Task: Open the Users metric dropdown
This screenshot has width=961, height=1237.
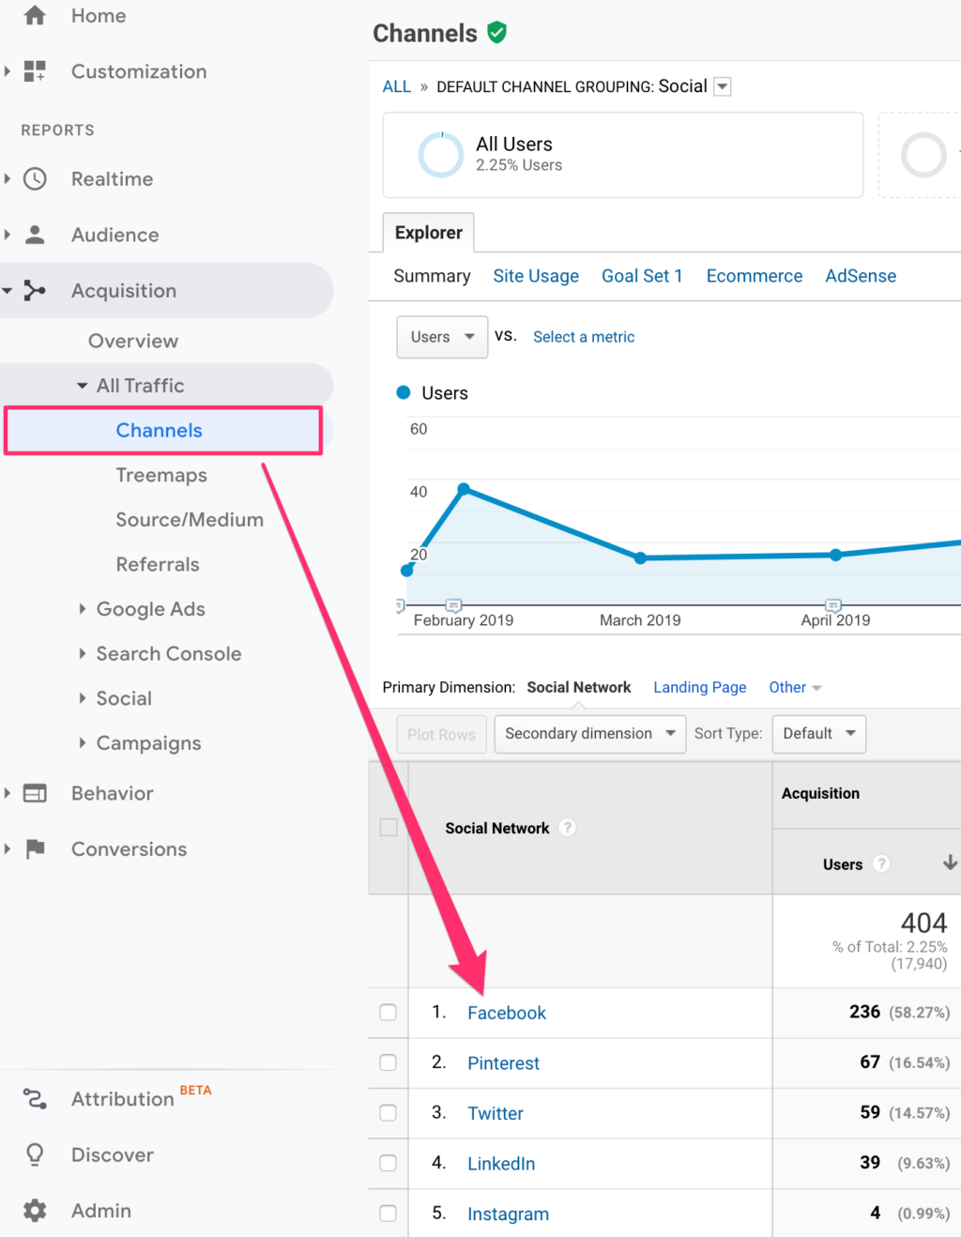Action: (x=442, y=337)
